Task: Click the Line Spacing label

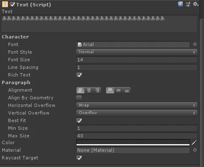Action: click(x=23, y=67)
